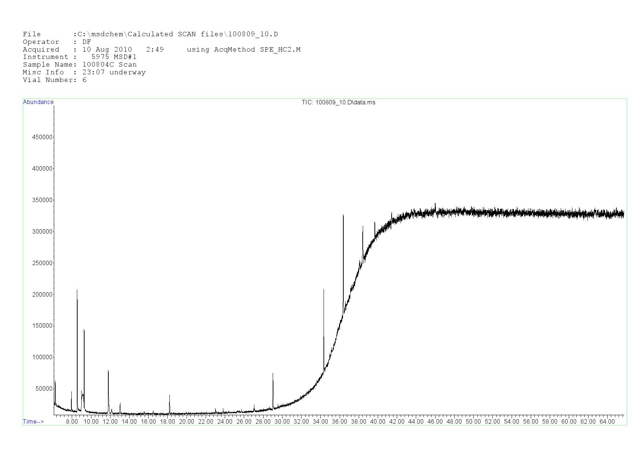Viewport: 642px width, 454px height.
Task: Click the peak apex near 29 minutes
Action: click(x=273, y=374)
